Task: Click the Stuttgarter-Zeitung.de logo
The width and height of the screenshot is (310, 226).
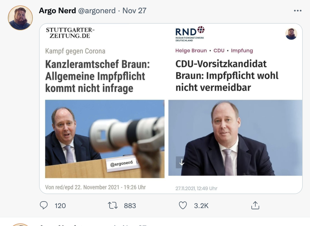Action: [70, 33]
